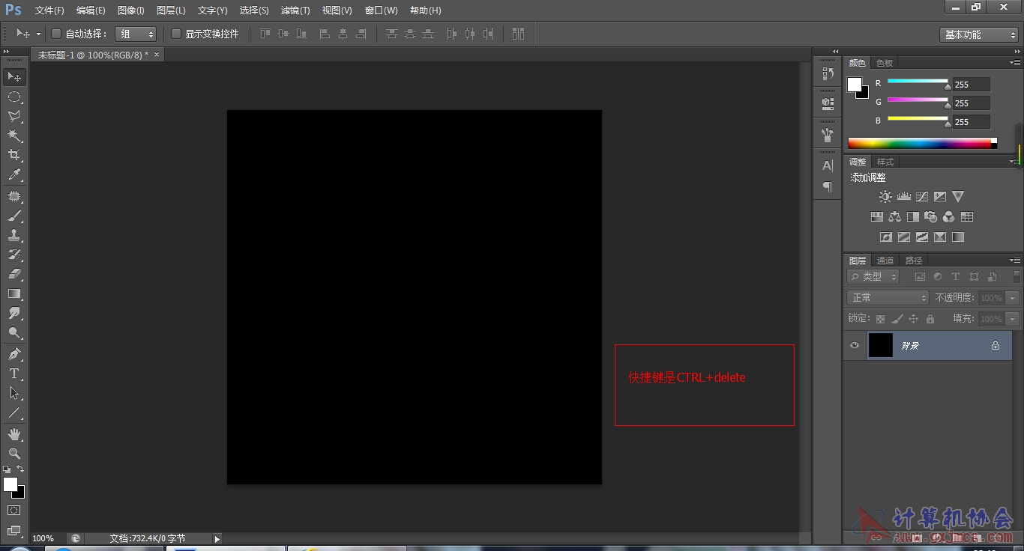Switch to the 样式 tab
The height and width of the screenshot is (551, 1024).
(x=885, y=162)
